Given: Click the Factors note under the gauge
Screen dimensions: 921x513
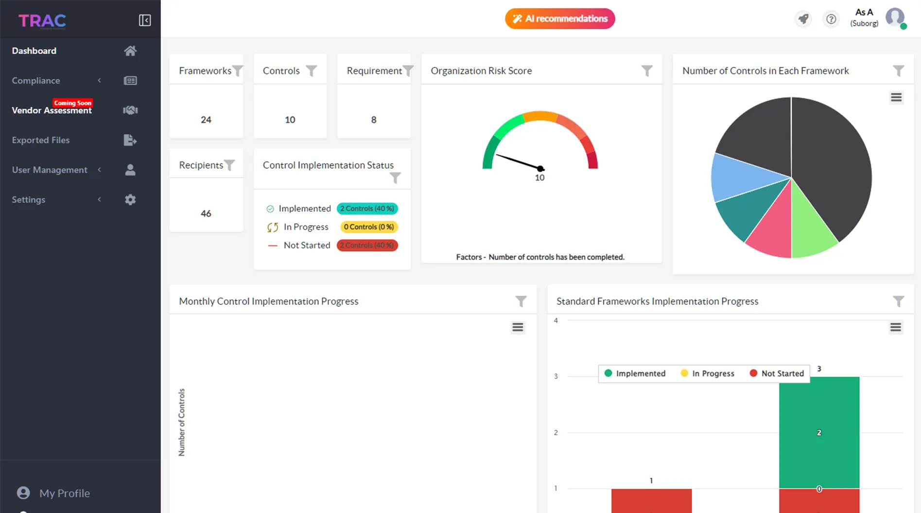Looking at the screenshot, I should [540, 257].
